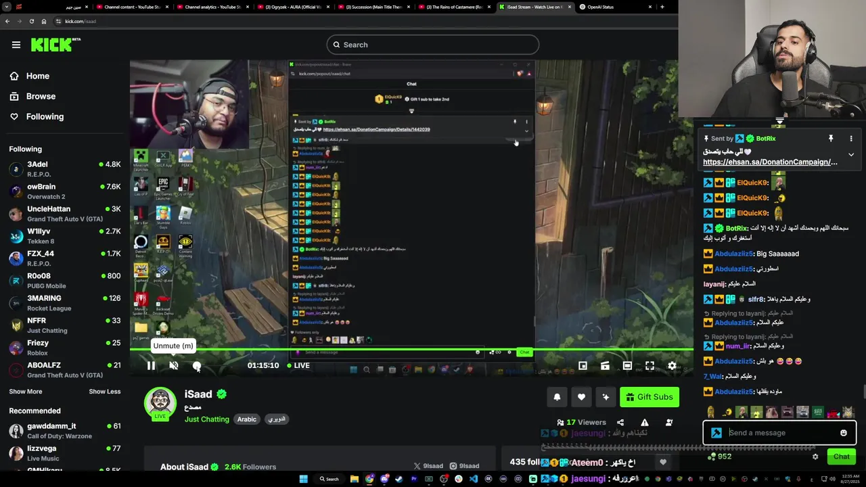
Task: Open Steam from the taskbar
Action: pos(398,479)
